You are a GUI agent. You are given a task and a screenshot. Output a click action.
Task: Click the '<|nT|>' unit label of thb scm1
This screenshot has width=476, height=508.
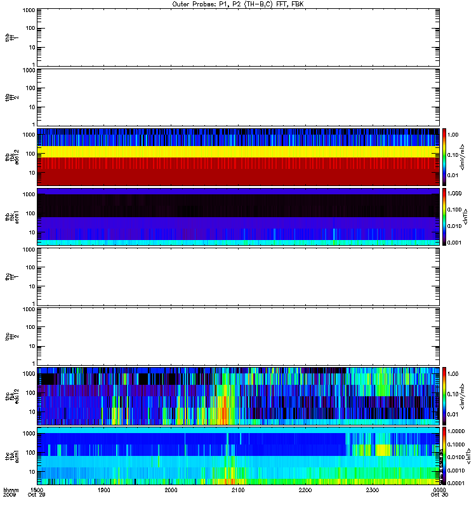466,217
